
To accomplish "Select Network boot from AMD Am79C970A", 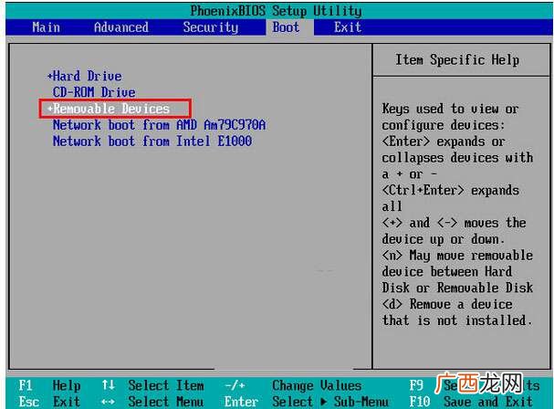I will pyautogui.click(x=159, y=125).
